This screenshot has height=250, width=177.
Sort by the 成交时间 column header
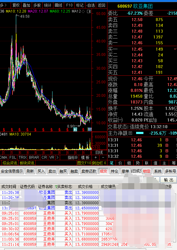9,187
